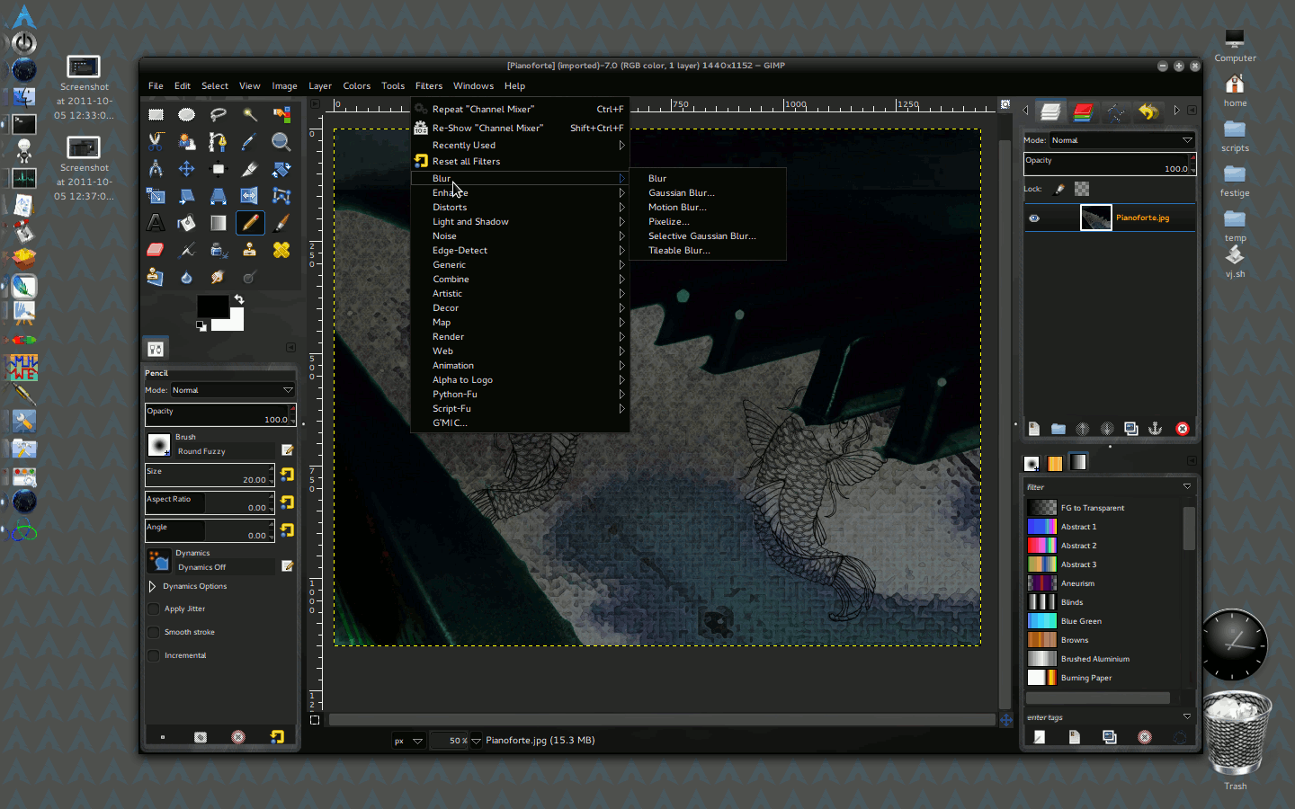Select the Heal bandage tool
The height and width of the screenshot is (809, 1295).
coord(281,249)
